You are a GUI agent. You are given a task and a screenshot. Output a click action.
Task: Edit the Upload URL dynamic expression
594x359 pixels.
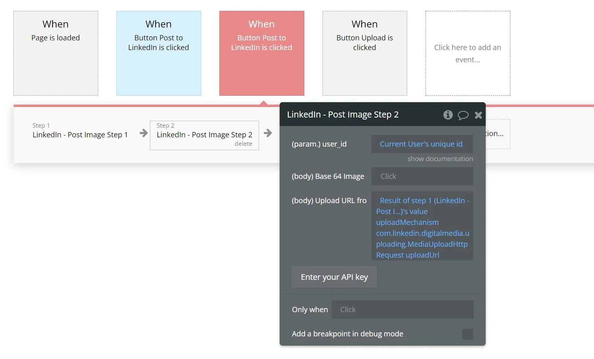(422, 226)
